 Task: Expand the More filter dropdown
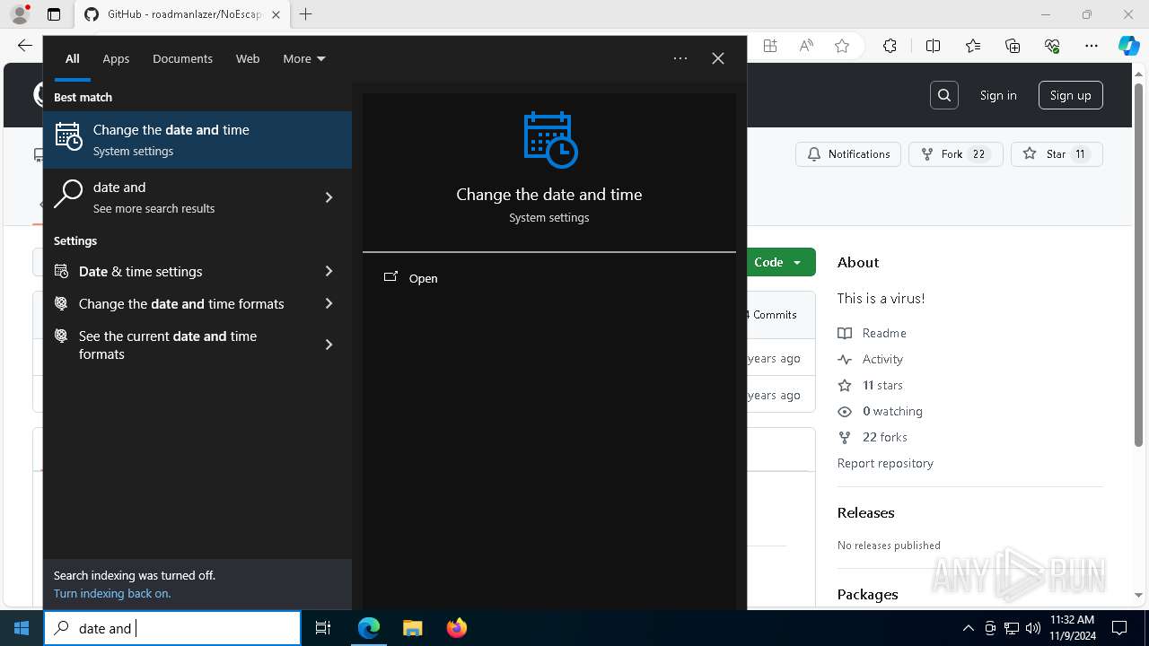click(x=304, y=58)
